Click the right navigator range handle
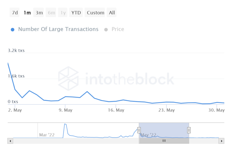Image resolution: width=232 pixels, height=155 pixels. pyautogui.click(x=189, y=130)
